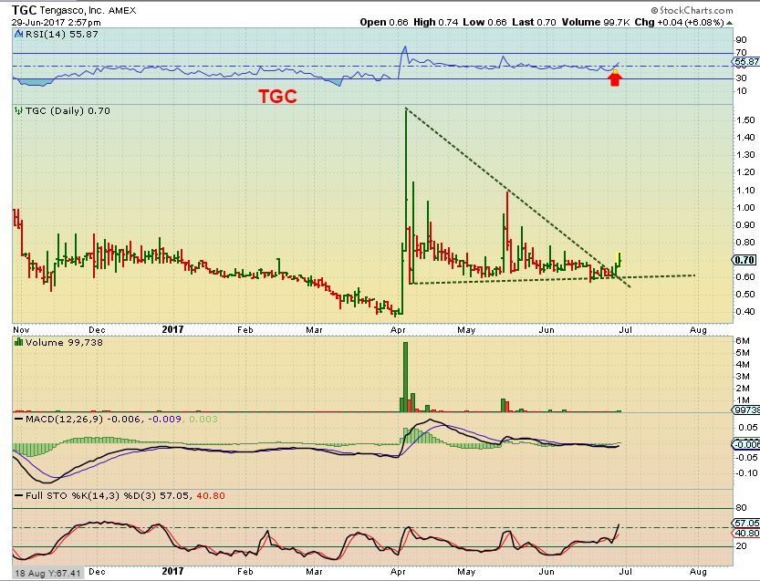760x581 pixels.
Task: Click the High 0.74 value
Action: click(x=436, y=22)
